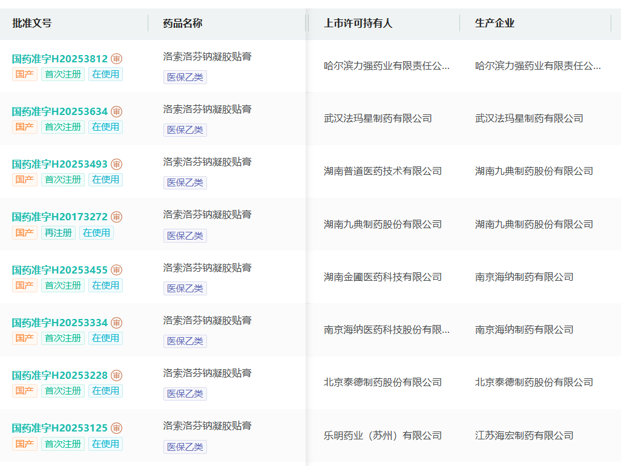Click the 医保乙类 tag in the H20253812 row
This screenshot has width=621, height=466.
pos(185,77)
